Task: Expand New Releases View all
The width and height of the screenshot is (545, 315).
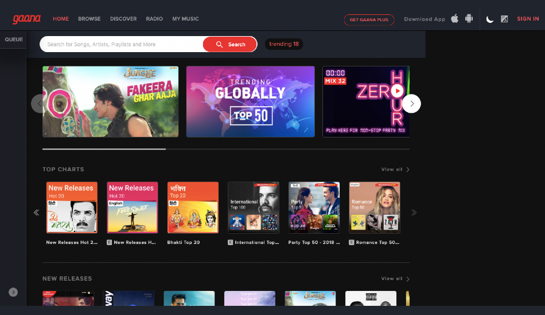Action: point(395,278)
